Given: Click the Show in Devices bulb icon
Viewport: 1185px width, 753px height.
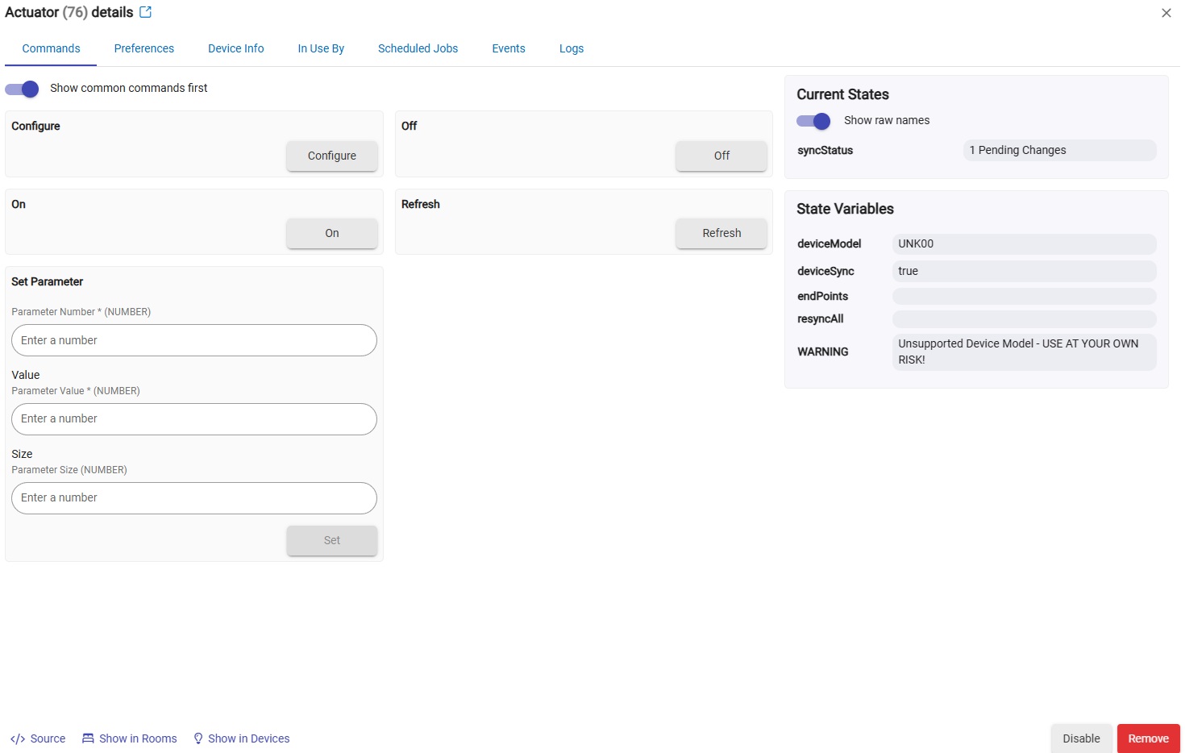Looking at the screenshot, I should coord(198,738).
